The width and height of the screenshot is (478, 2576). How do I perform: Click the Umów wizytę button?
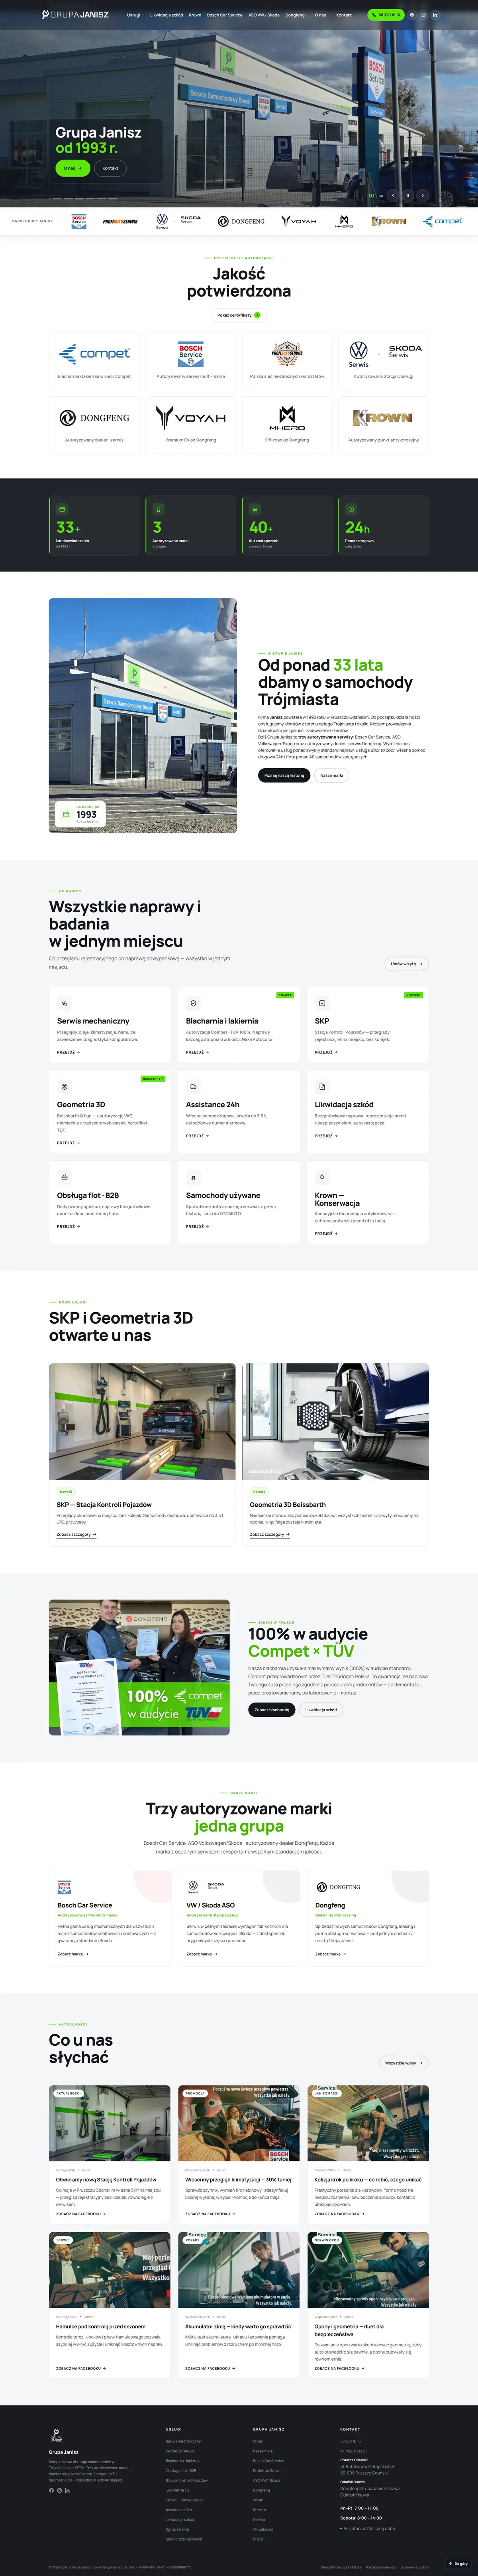click(x=407, y=964)
